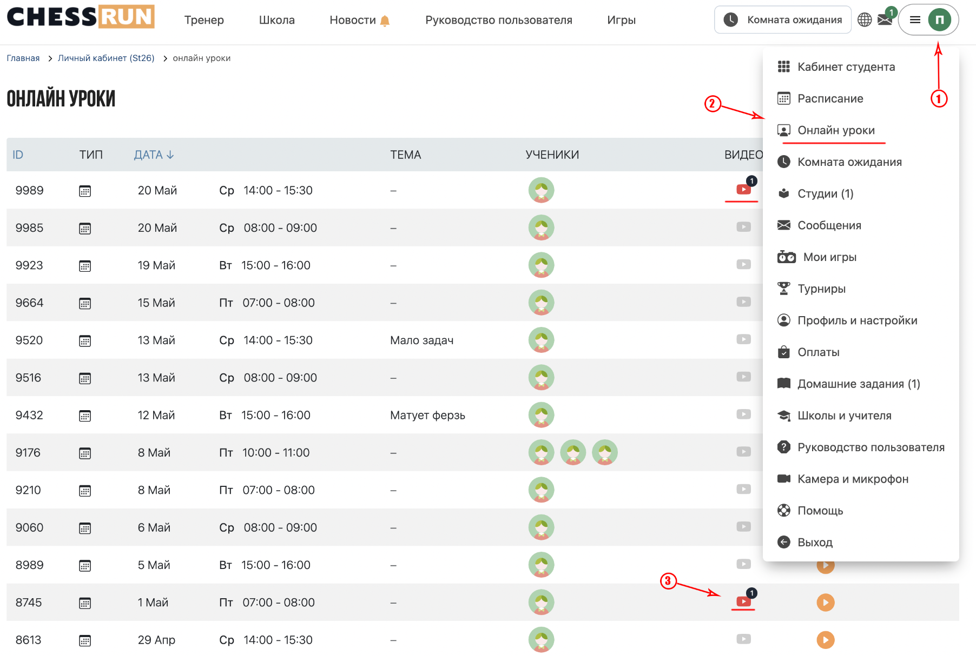Click the Комната ожидания header button
Viewport: 976px width, 656px height.
coord(782,20)
